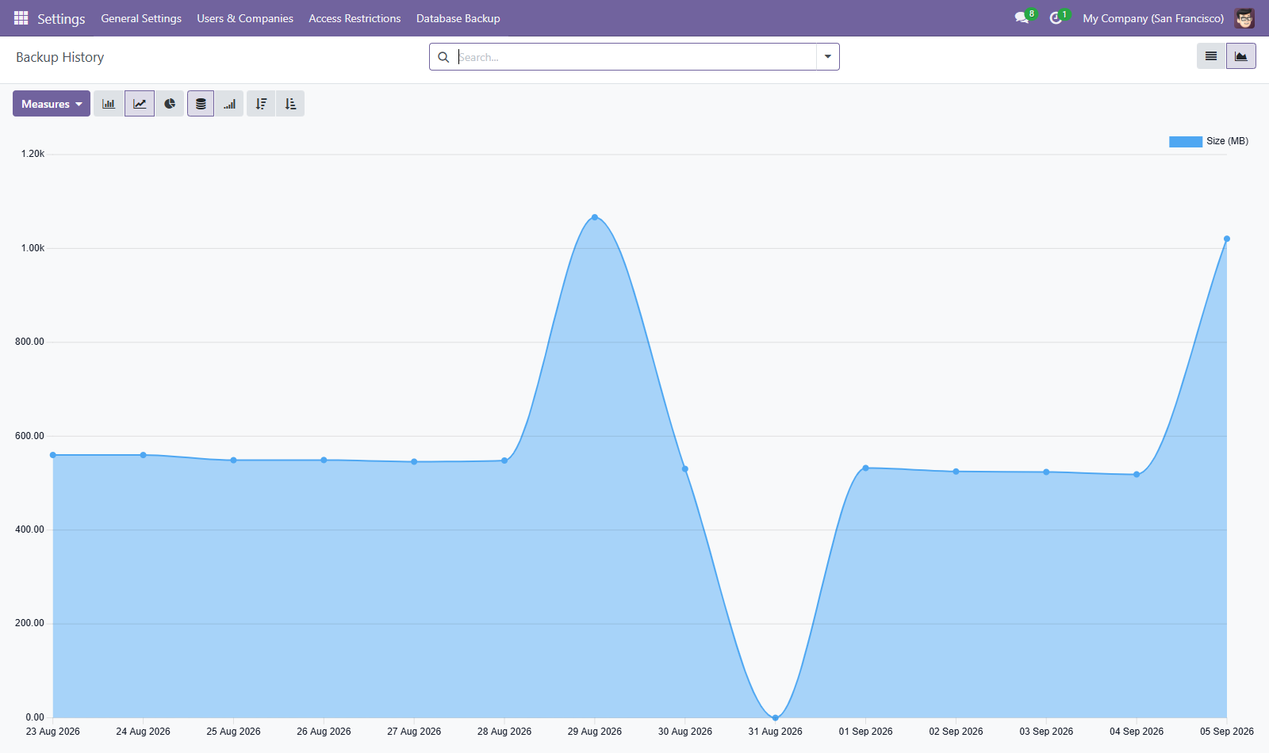Select the line chart icon

[x=140, y=104]
